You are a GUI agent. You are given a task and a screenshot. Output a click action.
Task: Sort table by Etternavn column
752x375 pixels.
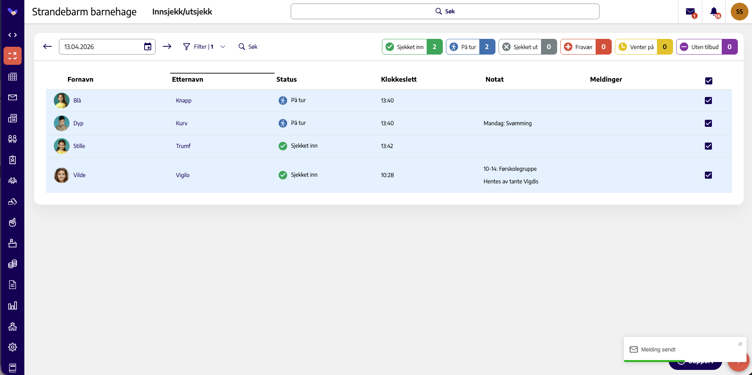tap(187, 79)
